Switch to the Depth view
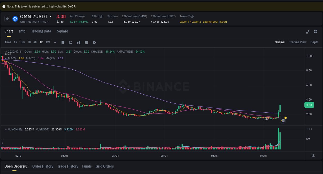The height and width of the screenshot is (174, 323). (314, 42)
